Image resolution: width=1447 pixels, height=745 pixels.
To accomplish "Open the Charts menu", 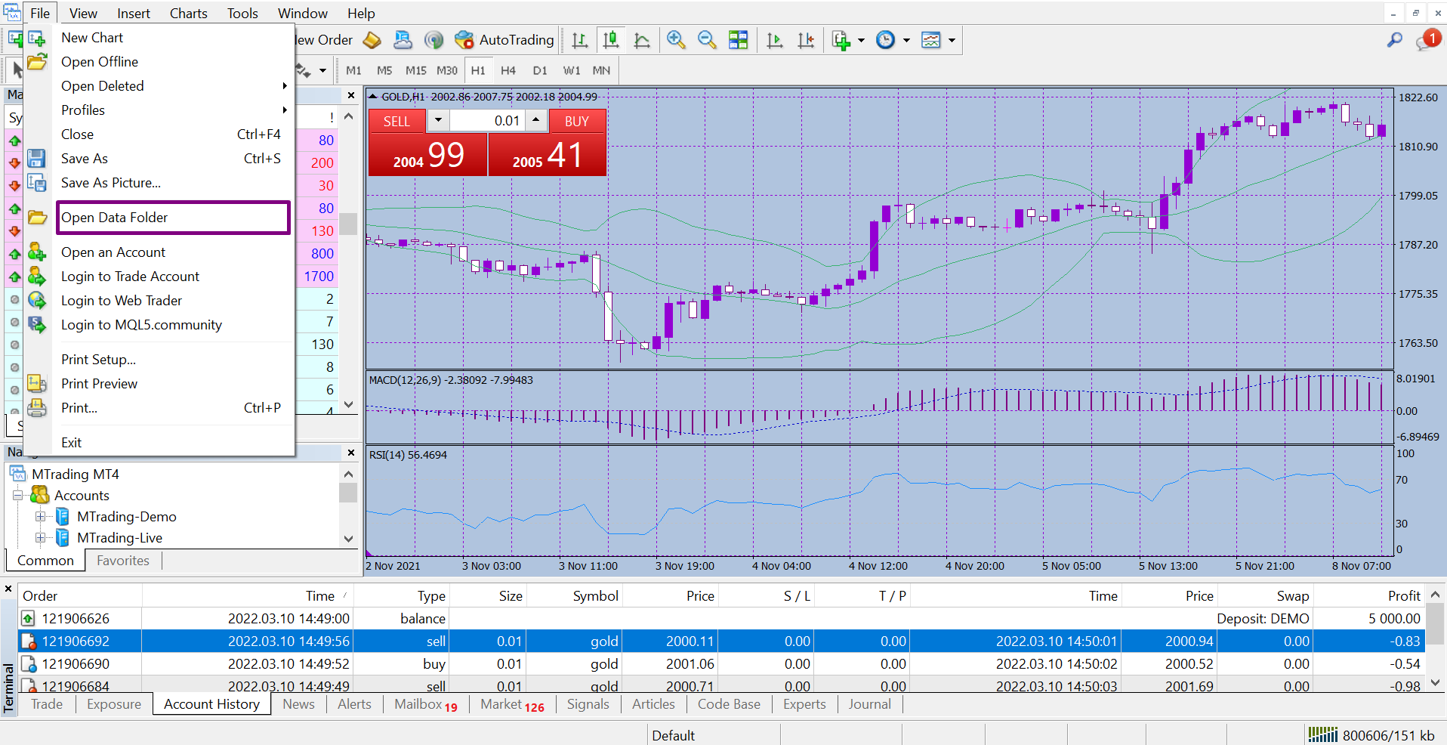I will tap(188, 14).
